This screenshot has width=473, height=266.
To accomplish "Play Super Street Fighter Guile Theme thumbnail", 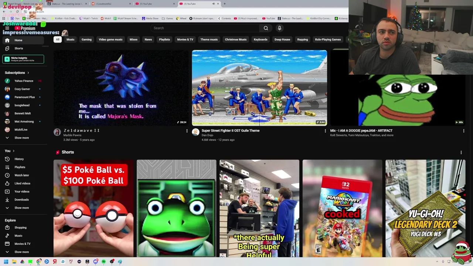I will 259,88.
